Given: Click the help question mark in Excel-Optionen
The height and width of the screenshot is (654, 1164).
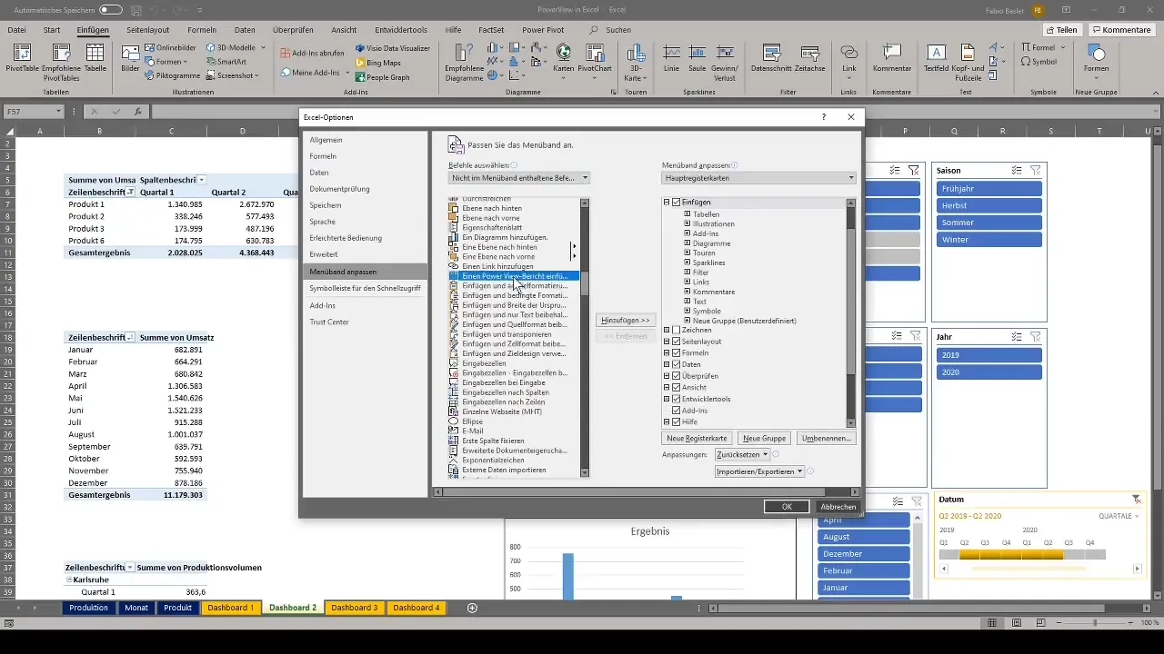Looking at the screenshot, I should click(824, 117).
